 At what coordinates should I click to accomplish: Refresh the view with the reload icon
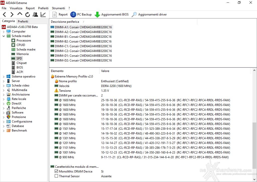[x=28, y=14]
